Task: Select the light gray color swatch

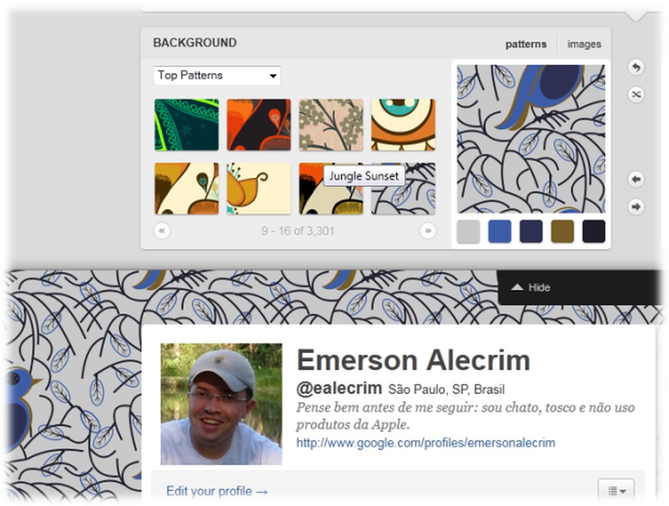Action: pos(468,232)
